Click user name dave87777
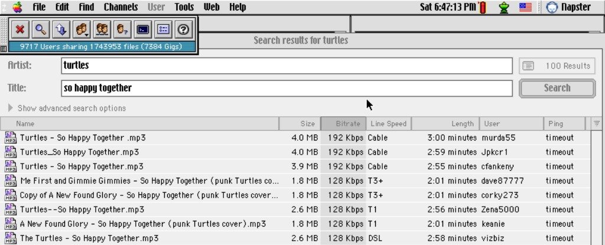Image resolution: width=605 pixels, height=245 pixels. point(503,181)
